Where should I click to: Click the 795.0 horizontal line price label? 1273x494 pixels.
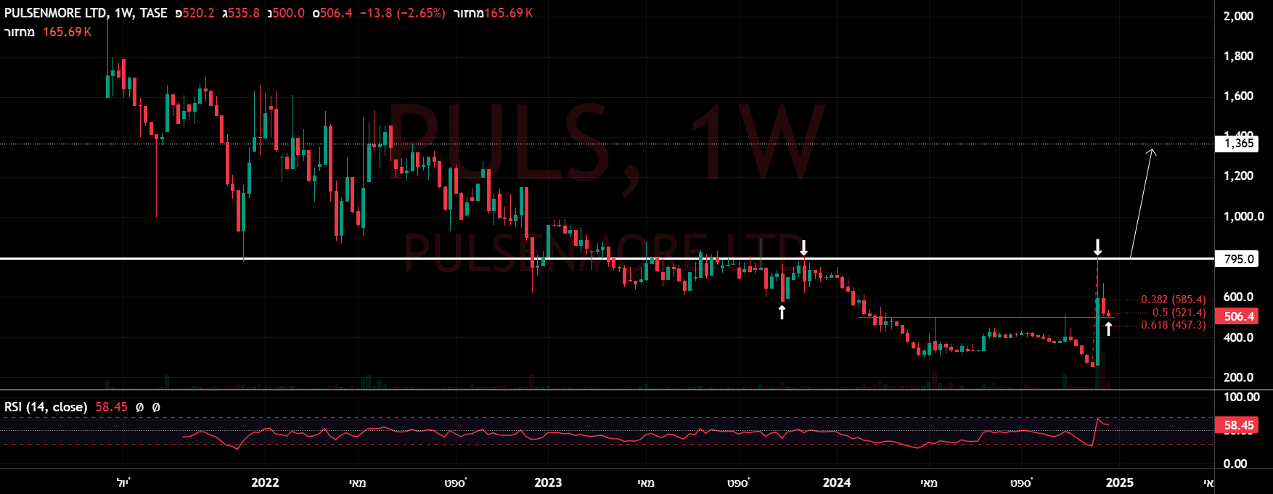click(1238, 259)
